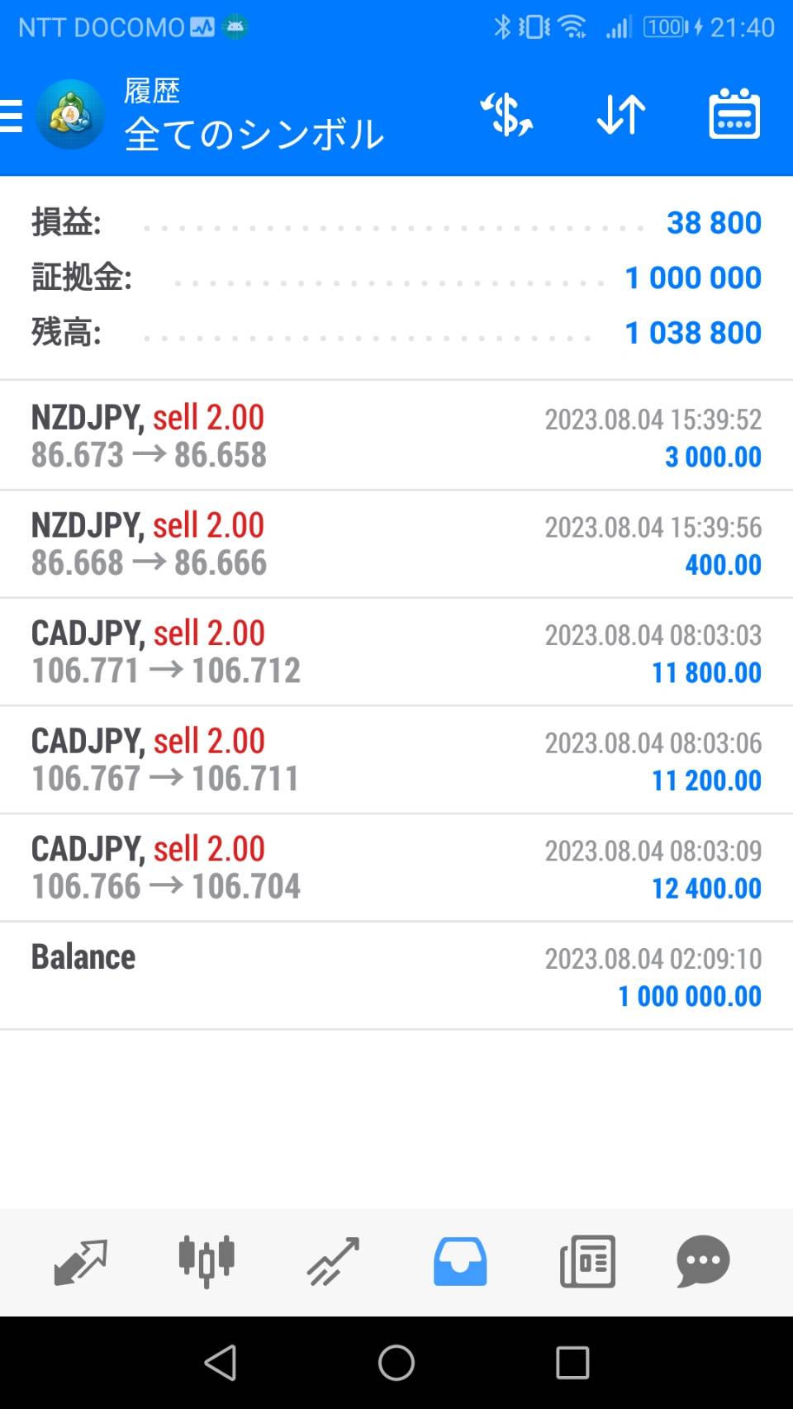The height and width of the screenshot is (1409, 793).
Task: Tap the sort order arrows icon
Action: tap(620, 114)
